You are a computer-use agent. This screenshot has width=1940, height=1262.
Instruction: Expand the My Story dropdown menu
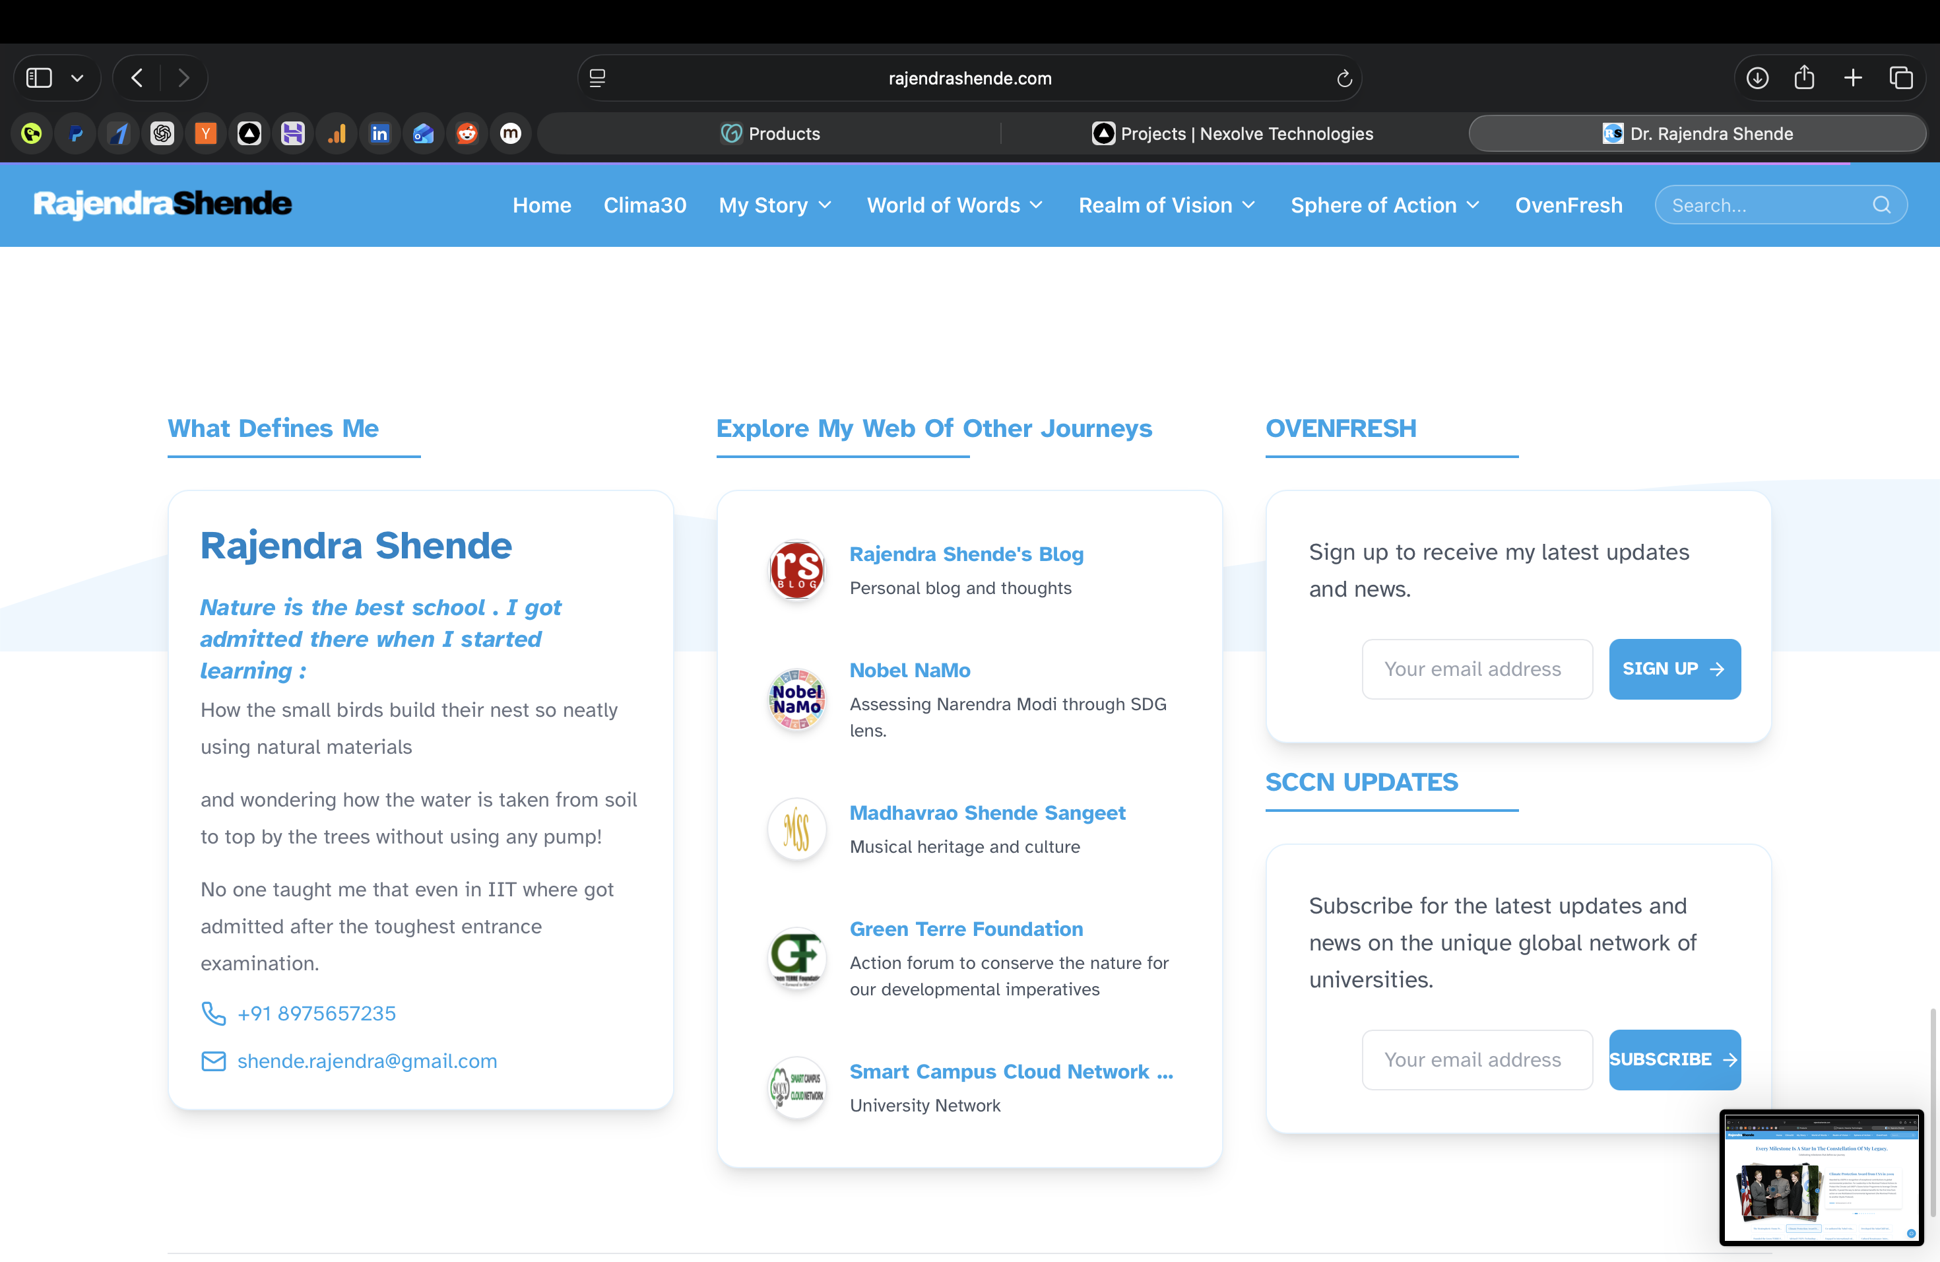pos(775,205)
